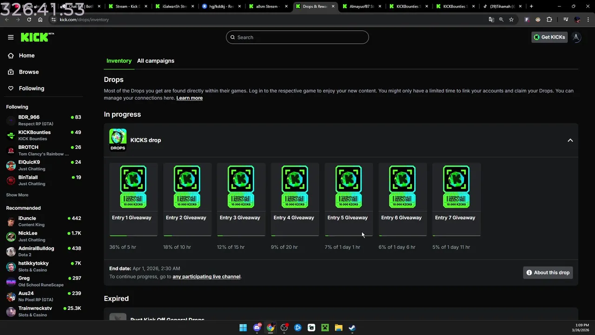Click the Entry 1 Giveaway progress bar
Screen dimensions: 595x335
point(133,236)
